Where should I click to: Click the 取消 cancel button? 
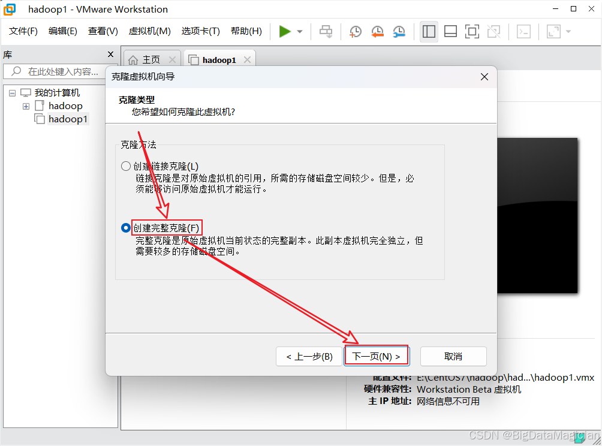point(453,357)
